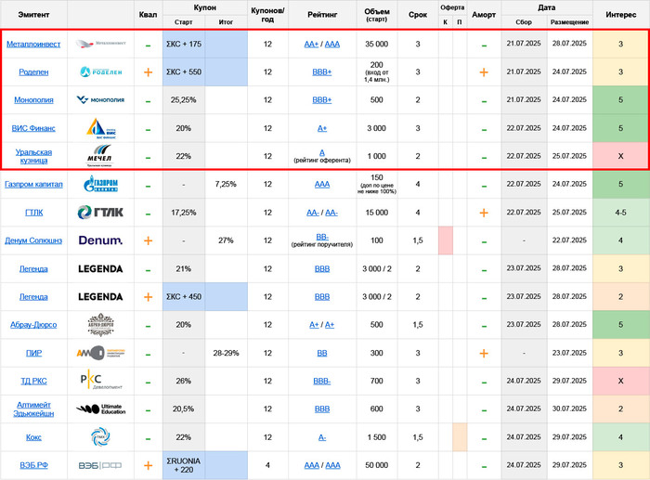
Task: Click the Denum logo
Action: click(100, 240)
